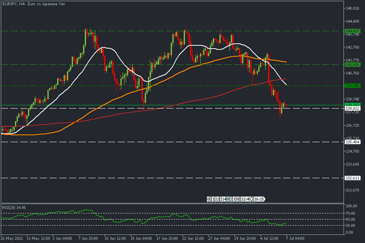Click the 15 Jun 04:00 time axis label
This screenshot has width=365, height=243.
click(x=142, y=238)
